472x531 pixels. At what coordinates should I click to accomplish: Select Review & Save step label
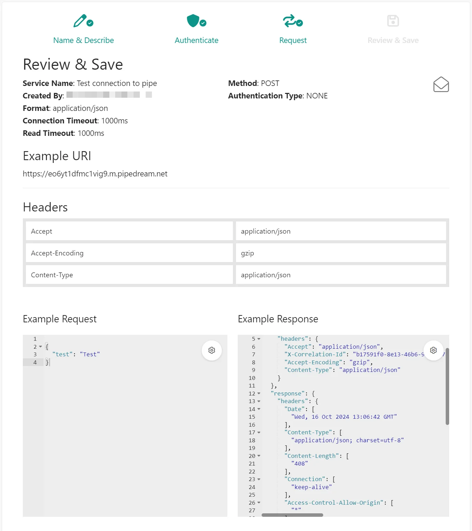click(x=393, y=40)
